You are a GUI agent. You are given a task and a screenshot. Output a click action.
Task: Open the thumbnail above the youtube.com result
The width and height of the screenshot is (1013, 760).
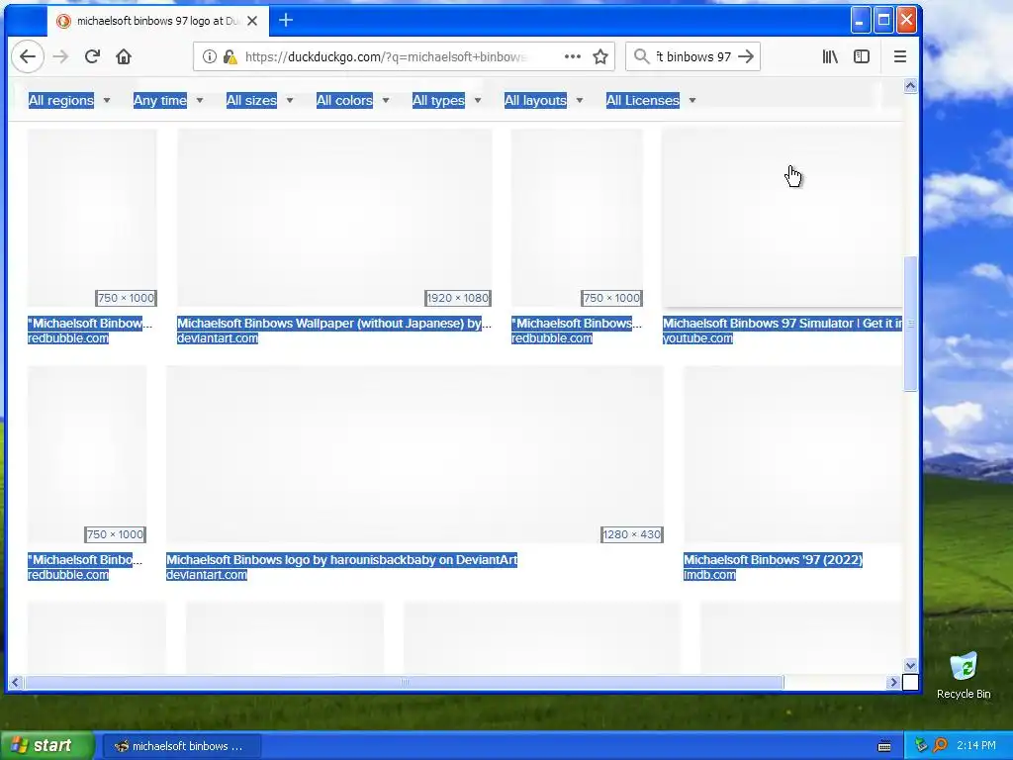(783, 218)
